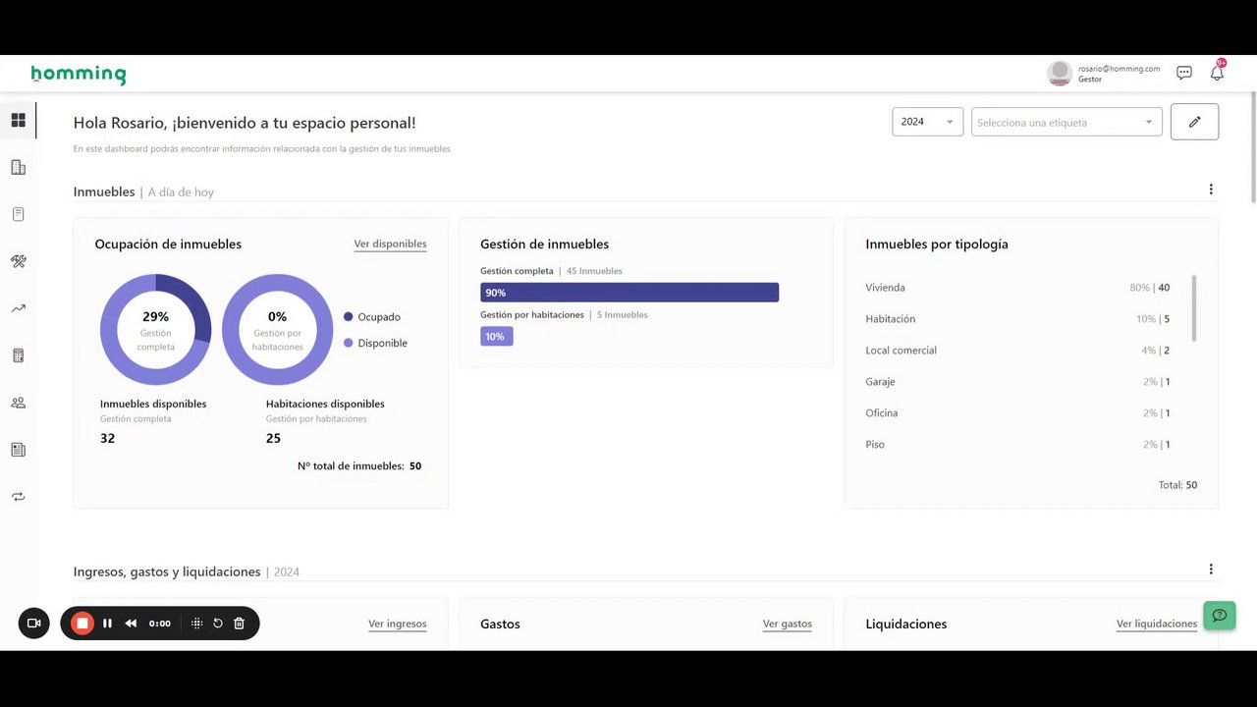1257x707 pixels.
Task: Click Ver liquidaciones link
Action: (x=1157, y=624)
